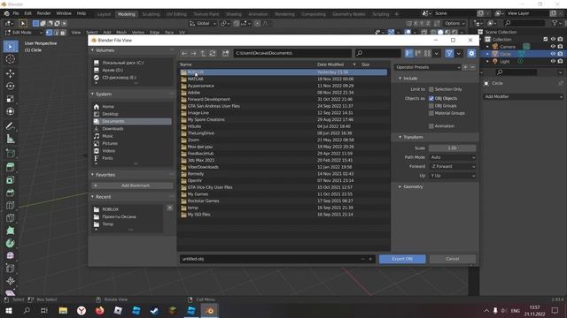
Task: Open the Up axis dropdown
Action: point(453,176)
